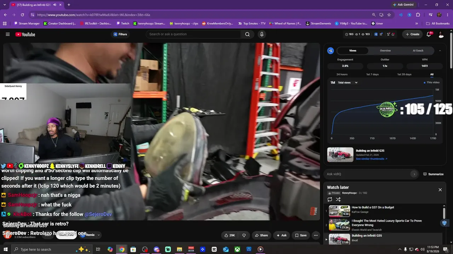Image resolution: width=453 pixels, height=254 pixels.
Task: Shuffle the Watch later playlist
Action: coord(338,199)
